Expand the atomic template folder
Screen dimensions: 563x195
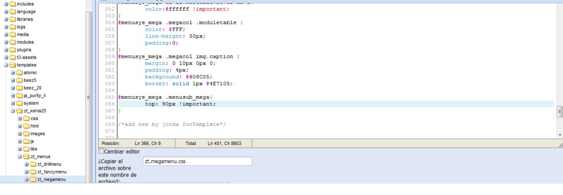(x=13, y=73)
